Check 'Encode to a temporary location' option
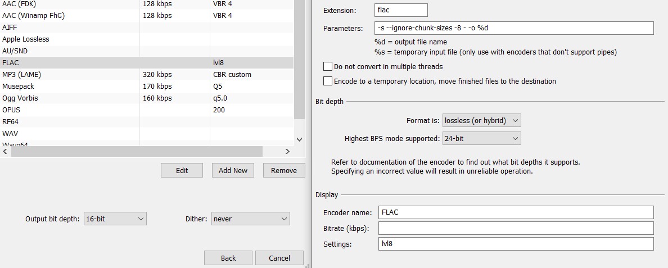668x268 pixels. pyautogui.click(x=328, y=81)
